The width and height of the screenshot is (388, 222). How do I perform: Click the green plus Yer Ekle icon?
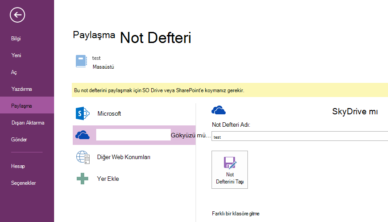(82, 179)
